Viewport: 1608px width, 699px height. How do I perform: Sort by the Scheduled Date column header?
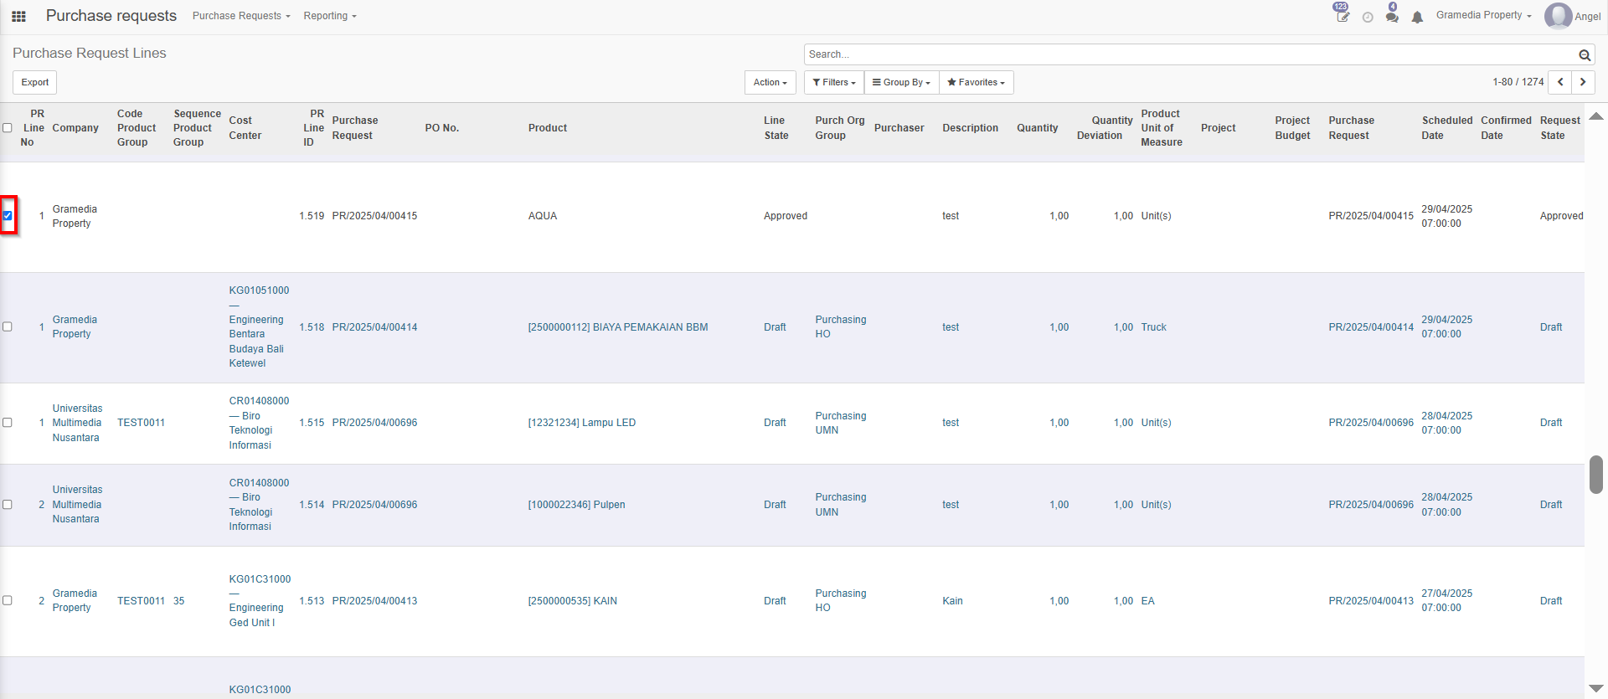point(1446,128)
